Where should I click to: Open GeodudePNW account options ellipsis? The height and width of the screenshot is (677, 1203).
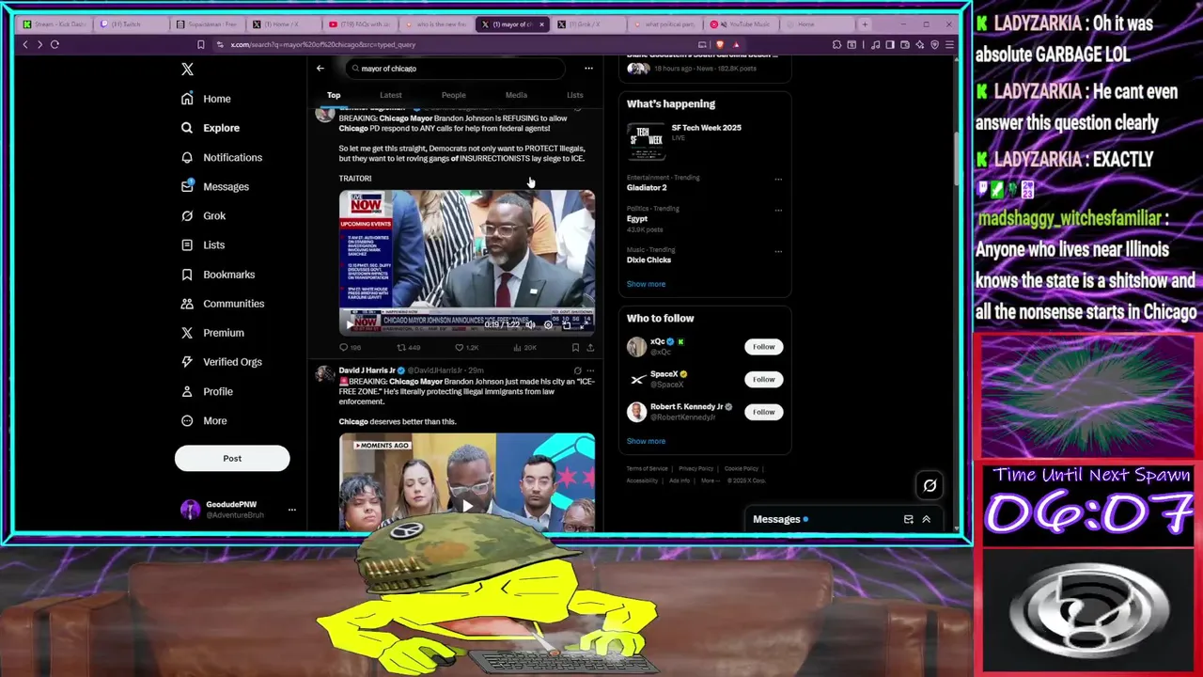[291, 510]
